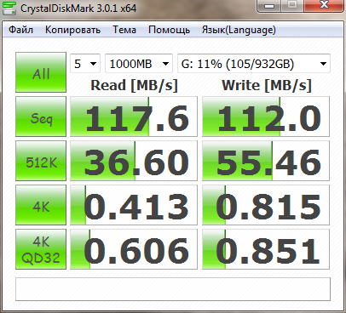Open the G: drive selection dropdown
The image size is (346, 313).
point(254,64)
